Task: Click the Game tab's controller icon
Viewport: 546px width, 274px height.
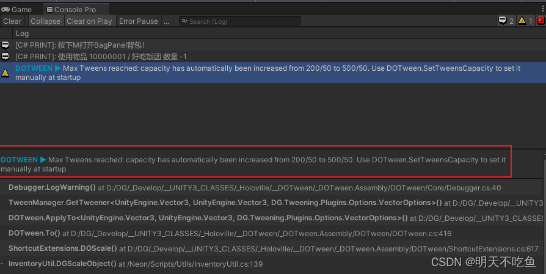Action: point(5,9)
